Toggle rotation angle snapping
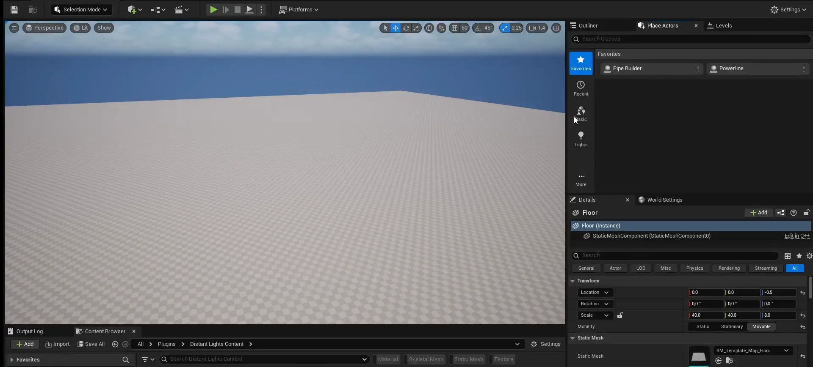 tap(478, 28)
